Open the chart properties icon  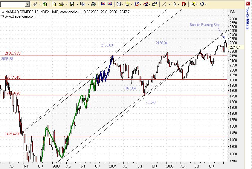click(x=155, y=4)
